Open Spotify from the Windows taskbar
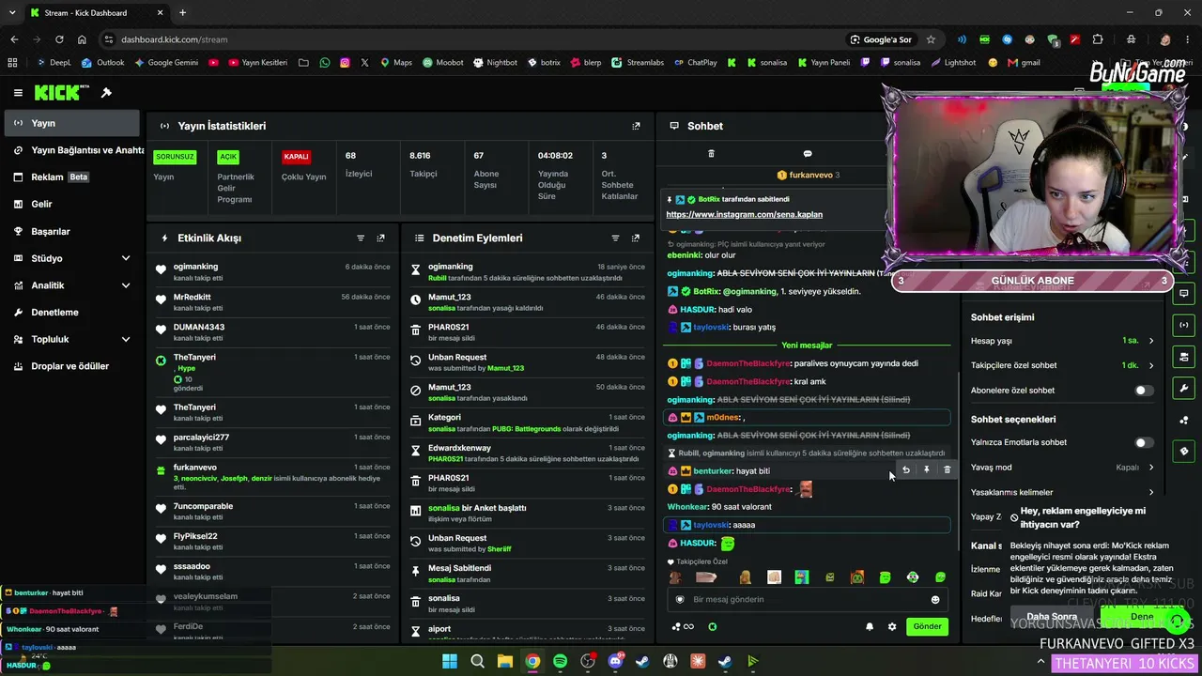 pyautogui.click(x=561, y=661)
